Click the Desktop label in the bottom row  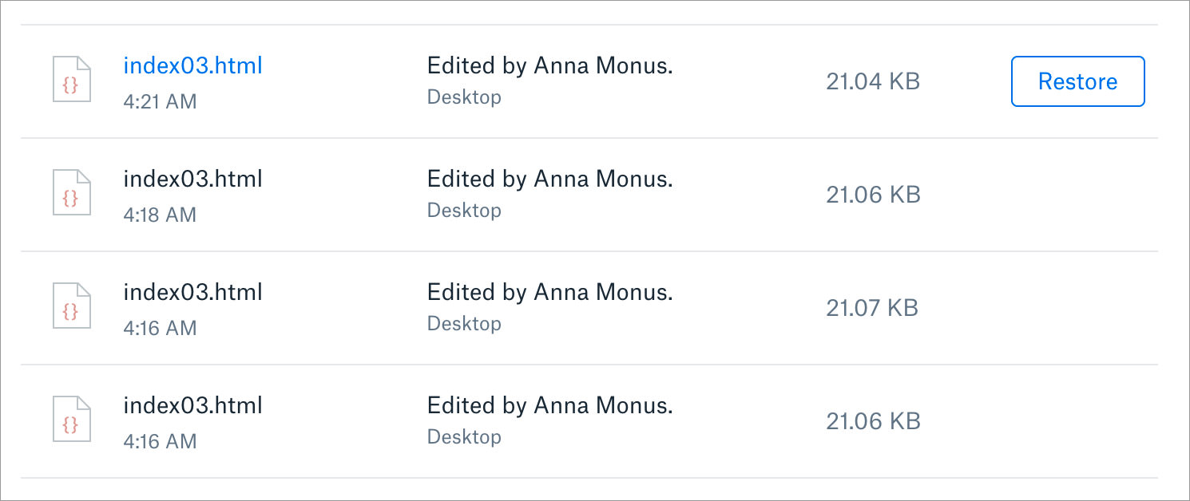click(x=464, y=437)
